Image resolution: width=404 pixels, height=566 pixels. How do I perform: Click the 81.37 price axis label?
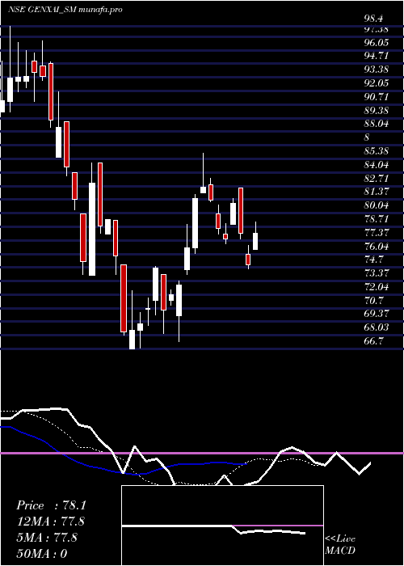pyautogui.click(x=377, y=192)
